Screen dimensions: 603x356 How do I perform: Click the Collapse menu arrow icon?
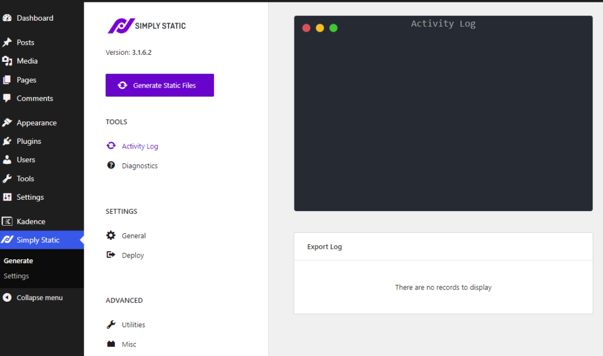point(7,298)
